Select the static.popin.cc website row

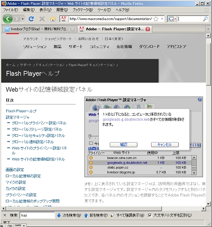[140, 167]
